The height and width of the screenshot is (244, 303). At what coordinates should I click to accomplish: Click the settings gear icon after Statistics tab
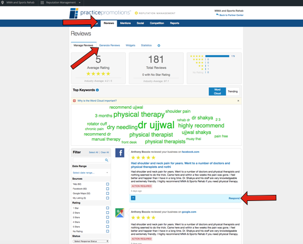pos(159,46)
